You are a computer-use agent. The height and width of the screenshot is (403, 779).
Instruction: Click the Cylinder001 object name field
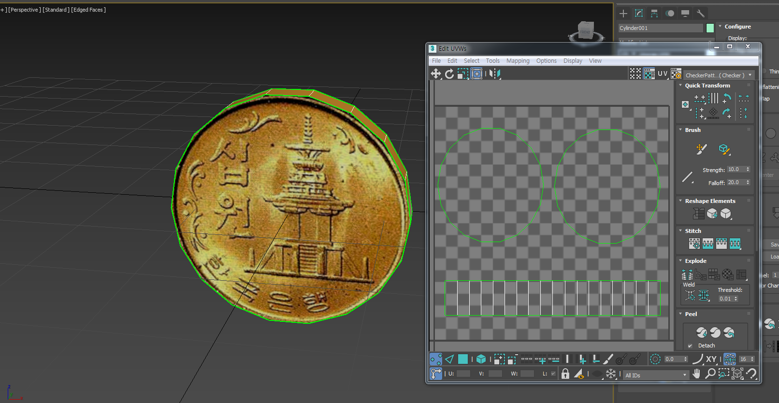tap(661, 28)
